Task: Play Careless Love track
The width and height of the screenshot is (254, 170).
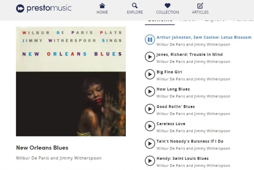Action: [150, 126]
